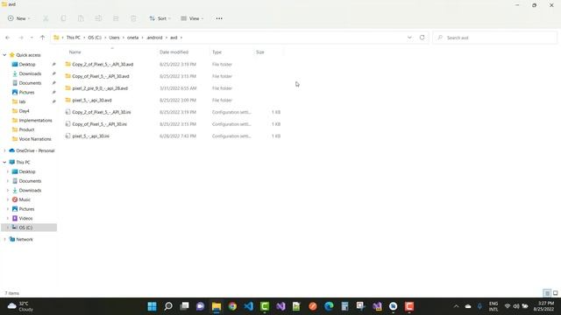Collapse the Quick access tree
This screenshot has width=561, height=315.
click(4, 55)
